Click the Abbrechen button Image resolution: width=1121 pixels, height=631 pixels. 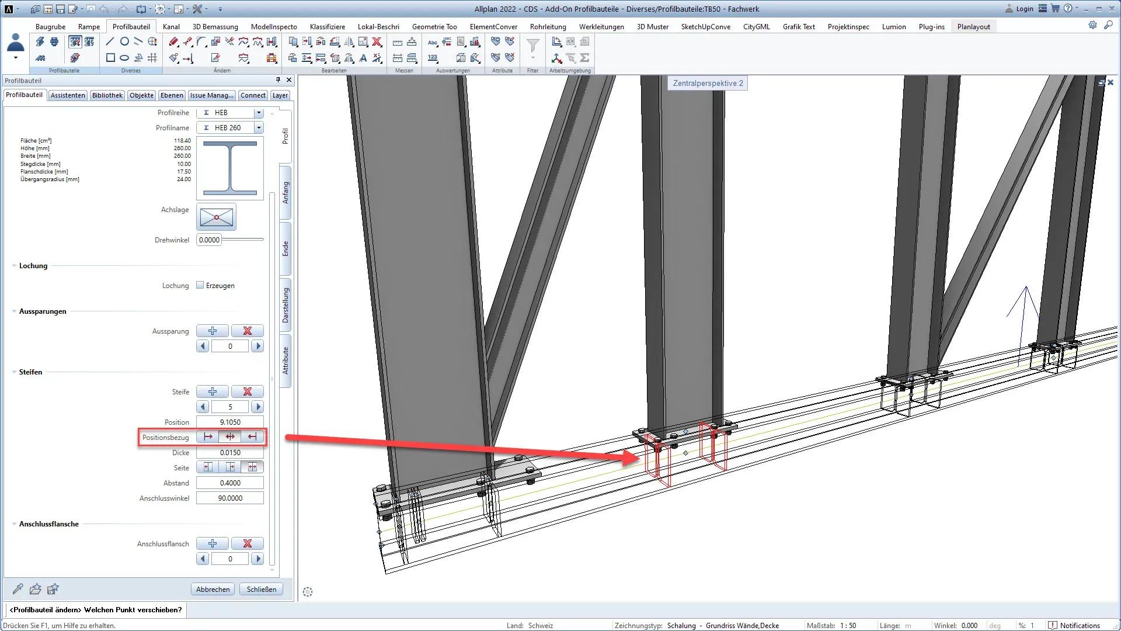tap(213, 589)
